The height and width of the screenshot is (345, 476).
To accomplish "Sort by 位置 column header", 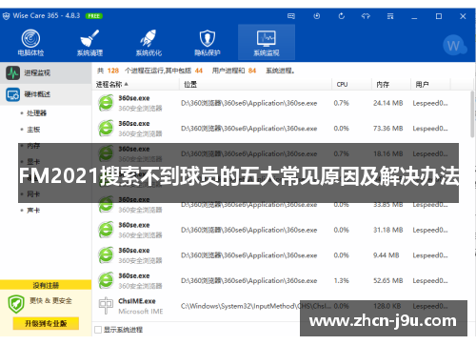I will [x=256, y=84].
